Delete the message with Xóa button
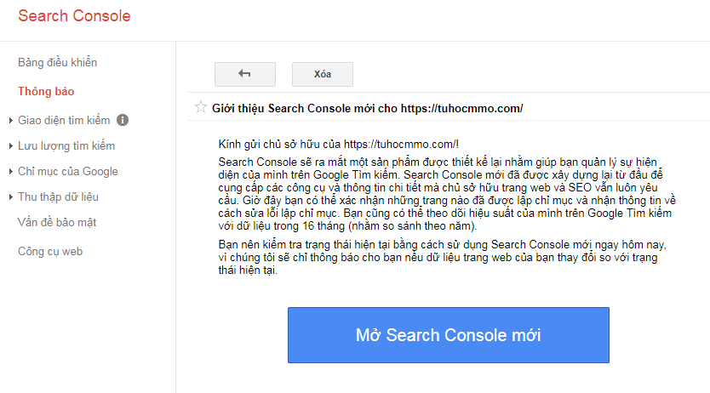The width and height of the screenshot is (710, 393). coord(323,74)
